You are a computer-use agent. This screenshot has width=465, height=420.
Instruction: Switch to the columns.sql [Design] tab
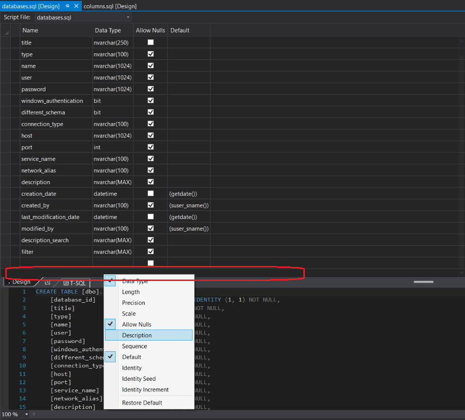coord(110,6)
